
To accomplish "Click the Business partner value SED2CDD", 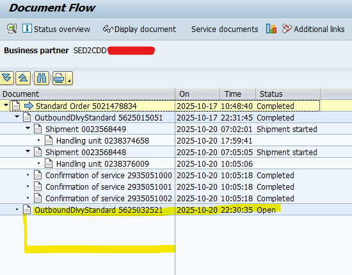I will click(x=90, y=51).
